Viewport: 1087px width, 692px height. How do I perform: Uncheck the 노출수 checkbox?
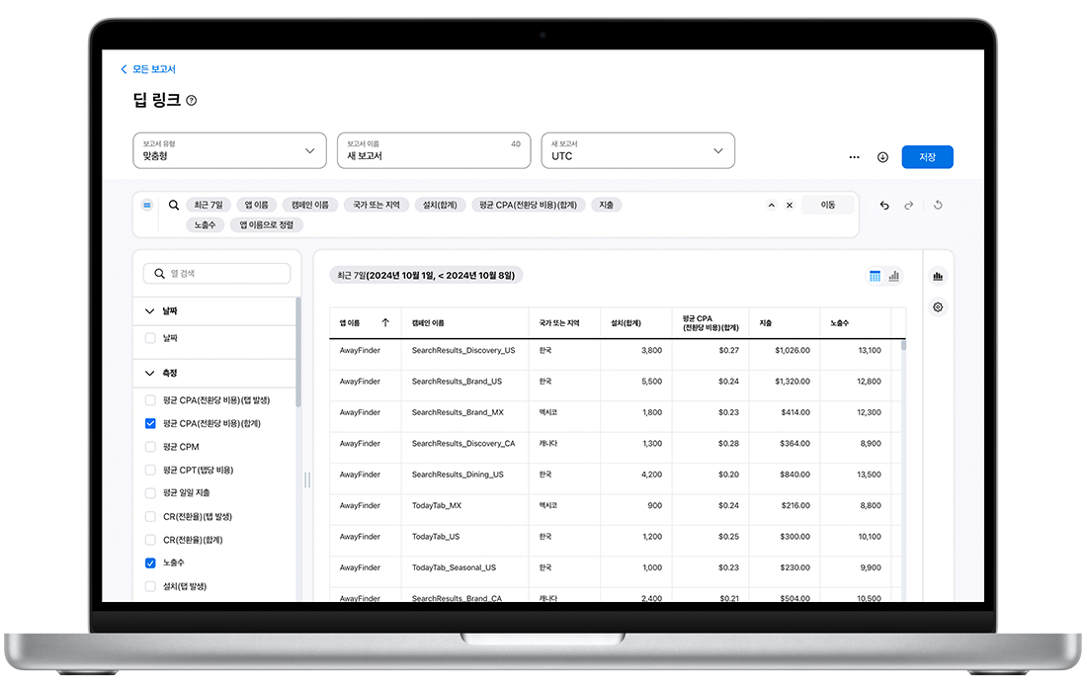150,562
